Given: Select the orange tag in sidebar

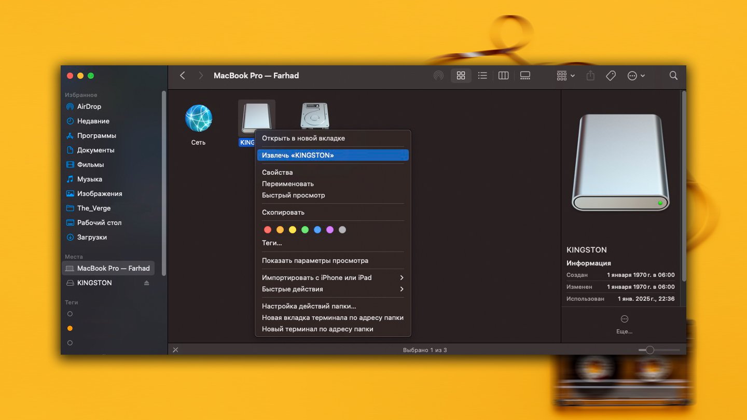Looking at the screenshot, I should pos(70,328).
